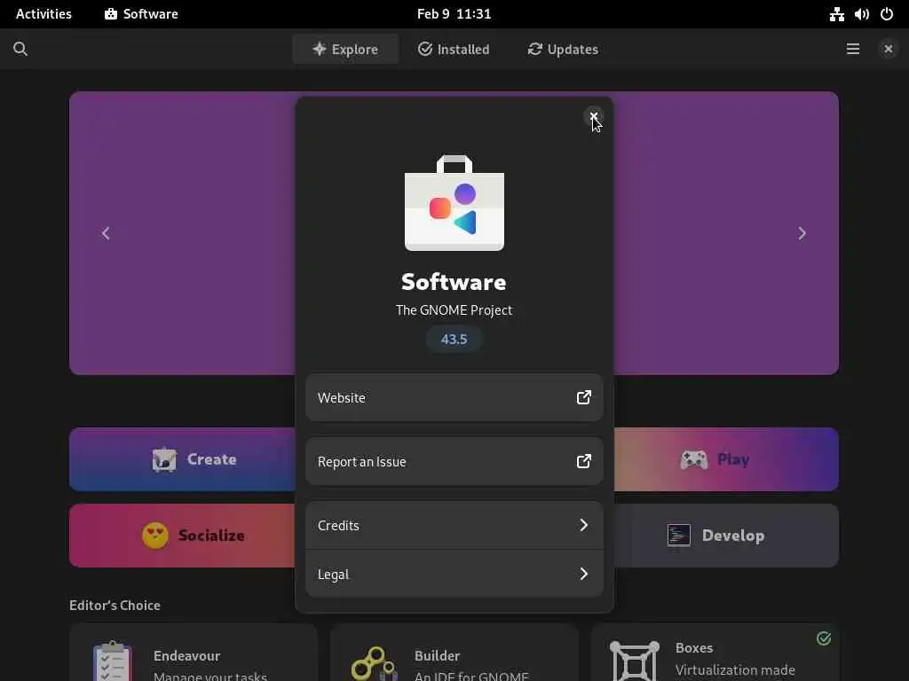
Task: Click the Endeavour clipboard icon
Action: pyautogui.click(x=113, y=661)
